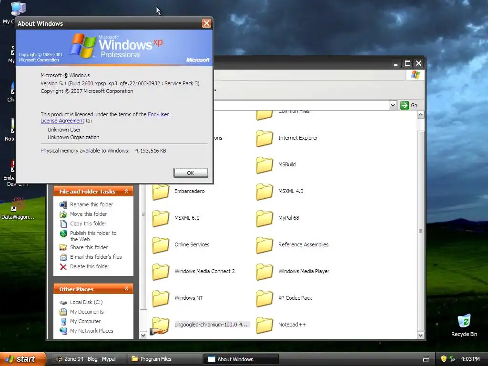This screenshot has height=366, width=488.
Task: Open the End-User License Agreement link
Action: point(105,118)
